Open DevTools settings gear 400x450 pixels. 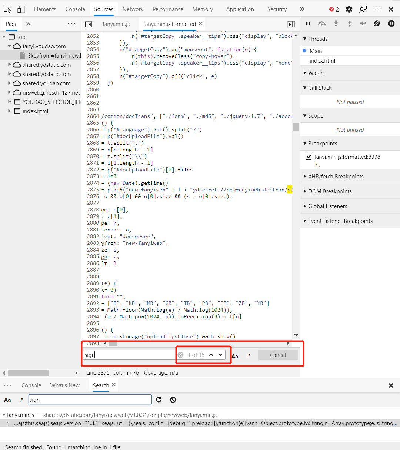point(349,9)
